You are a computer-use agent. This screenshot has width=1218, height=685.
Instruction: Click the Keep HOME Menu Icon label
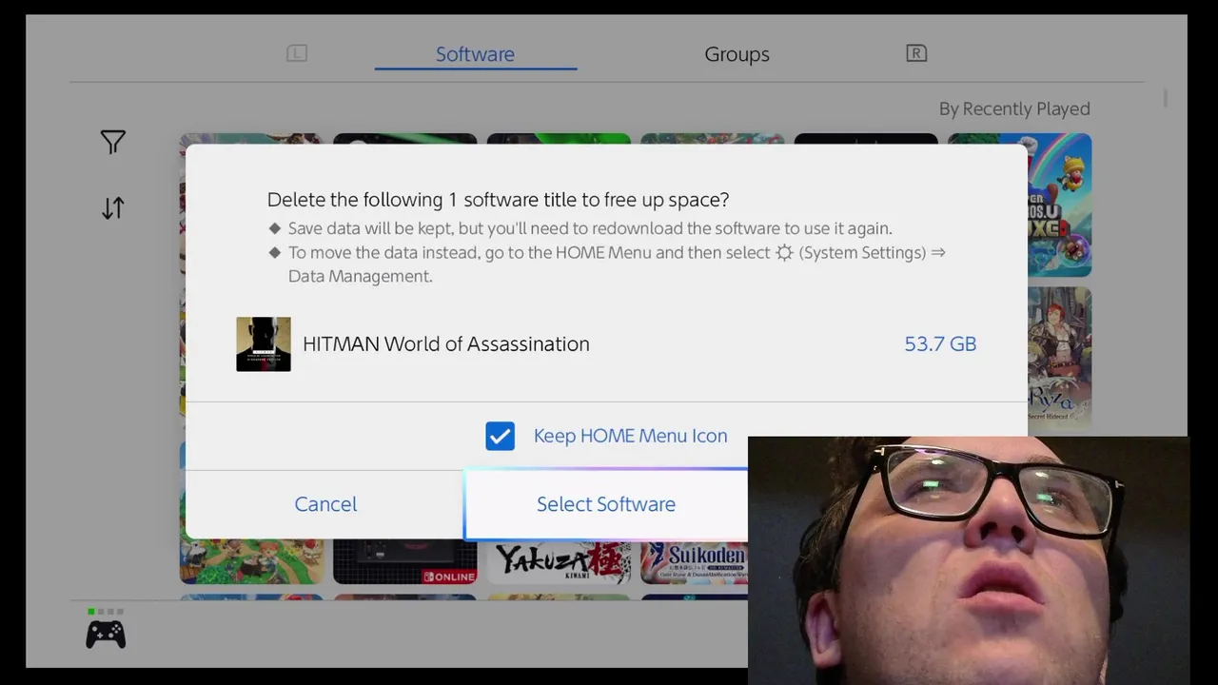coord(630,436)
